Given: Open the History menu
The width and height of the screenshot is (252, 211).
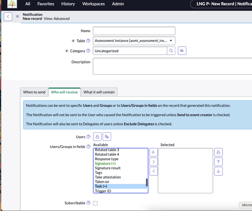Looking at the screenshot, I should pos(68,4).
